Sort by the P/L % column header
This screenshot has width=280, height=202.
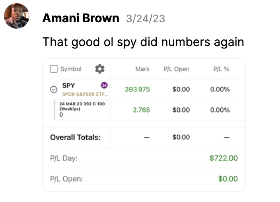point(221,69)
